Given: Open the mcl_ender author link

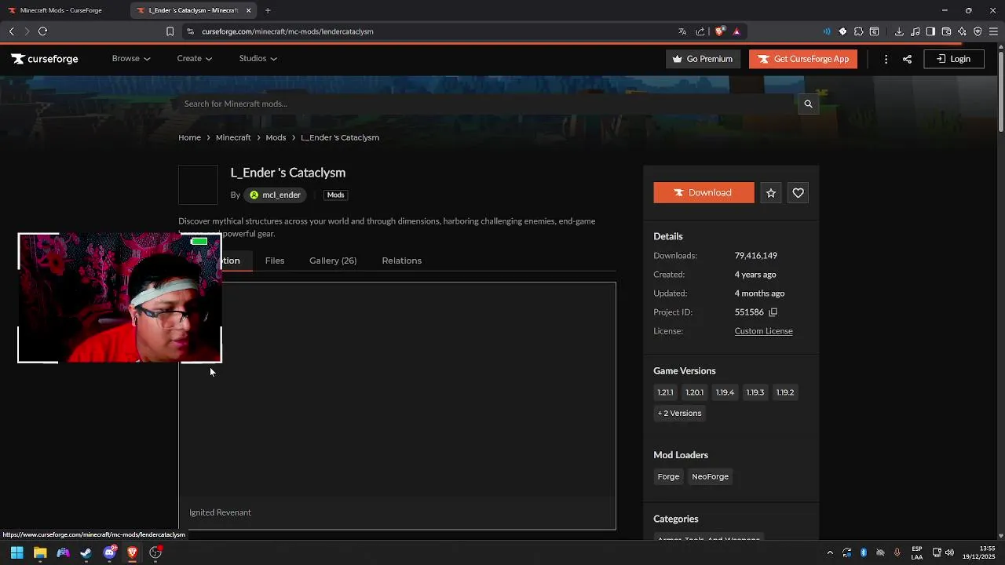Looking at the screenshot, I should (275, 195).
